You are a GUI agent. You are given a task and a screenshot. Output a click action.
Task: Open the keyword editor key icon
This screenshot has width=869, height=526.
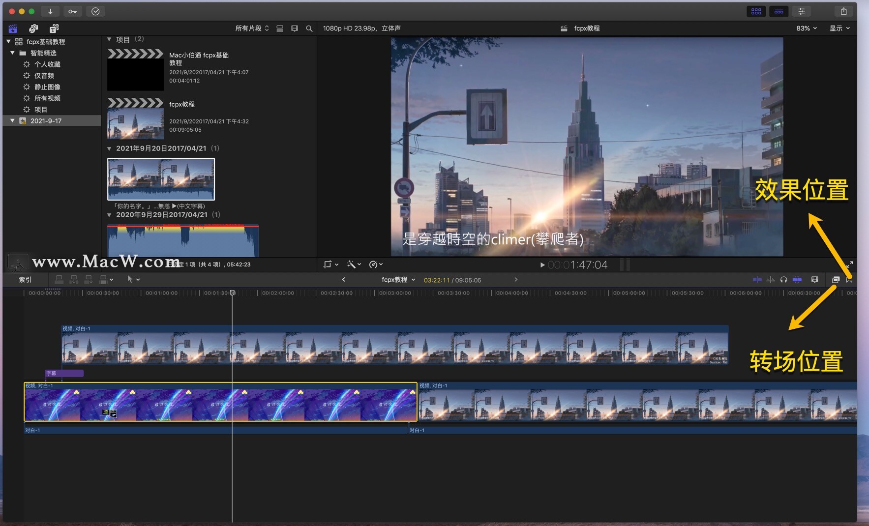(x=73, y=11)
